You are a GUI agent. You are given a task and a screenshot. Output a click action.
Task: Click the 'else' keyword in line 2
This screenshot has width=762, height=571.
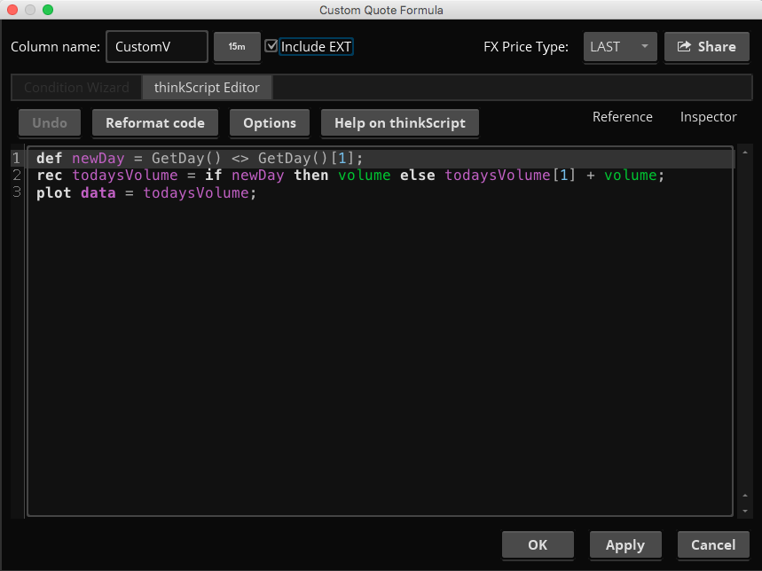(418, 176)
